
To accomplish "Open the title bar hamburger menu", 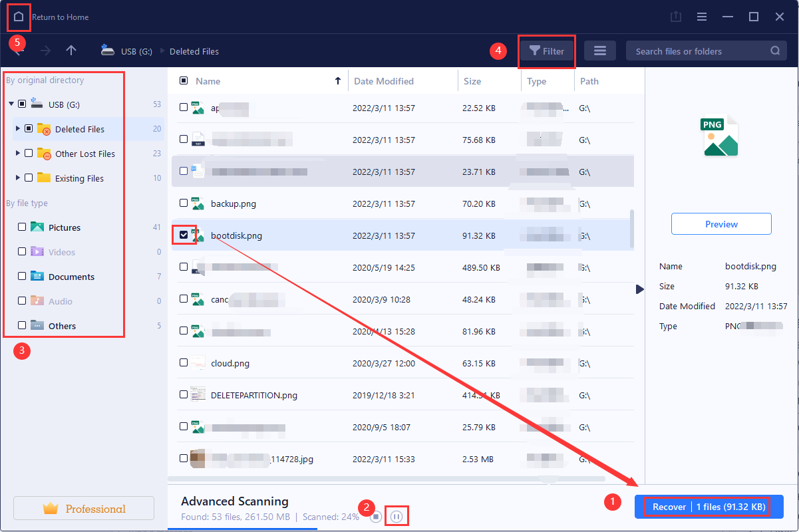I will (x=701, y=17).
